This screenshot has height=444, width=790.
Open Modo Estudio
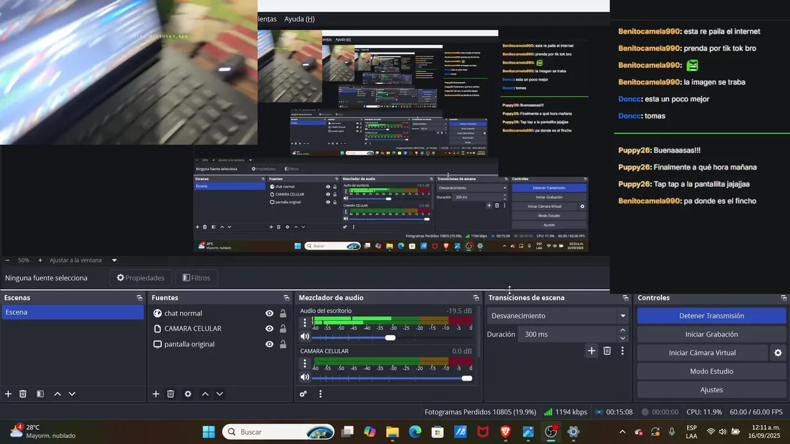pyautogui.click(x=712, y=371)
